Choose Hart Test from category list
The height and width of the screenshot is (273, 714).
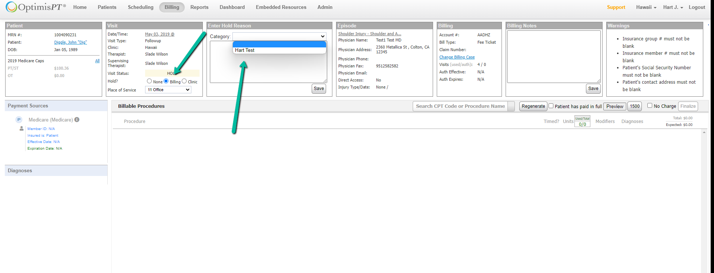[279, 50]
